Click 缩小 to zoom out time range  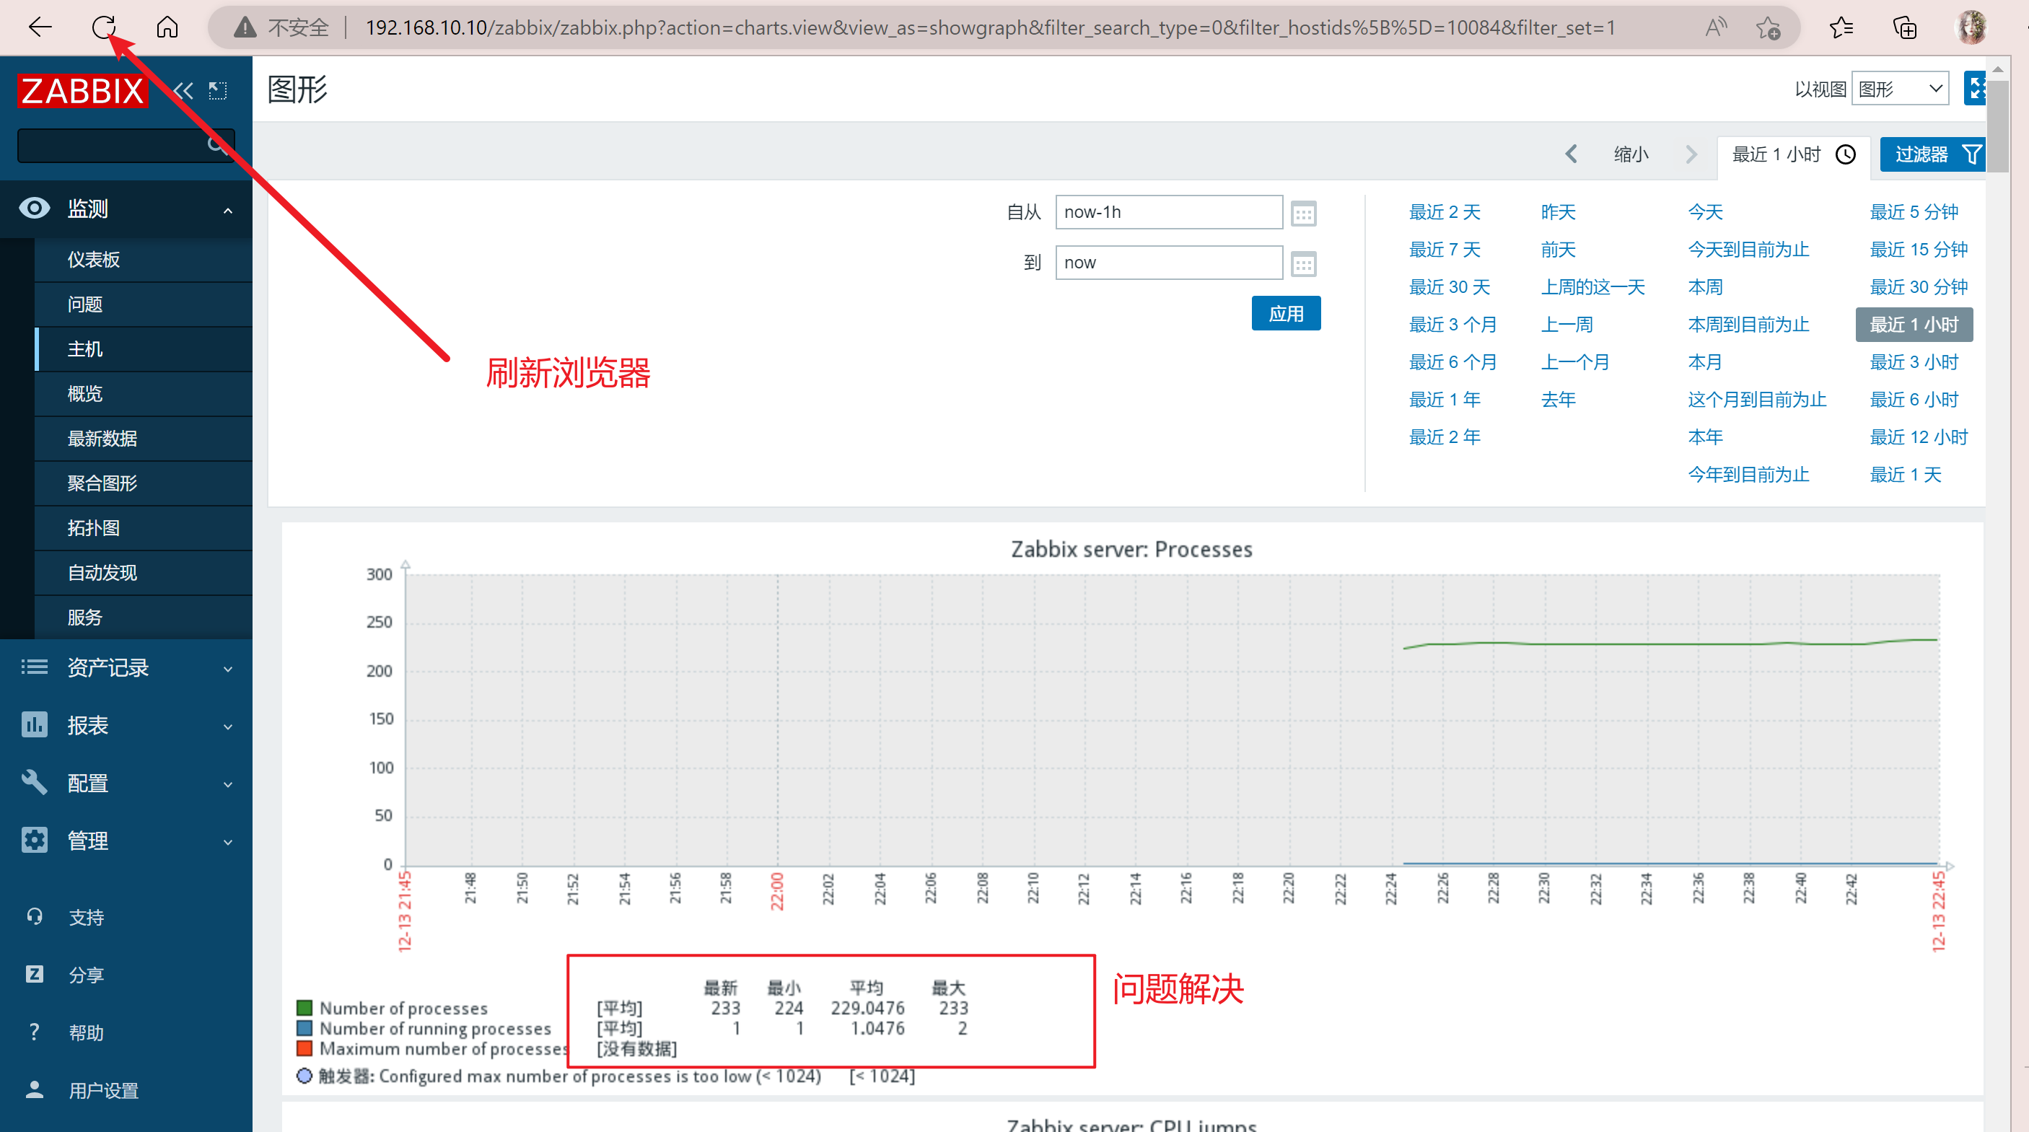(1631, 154)
